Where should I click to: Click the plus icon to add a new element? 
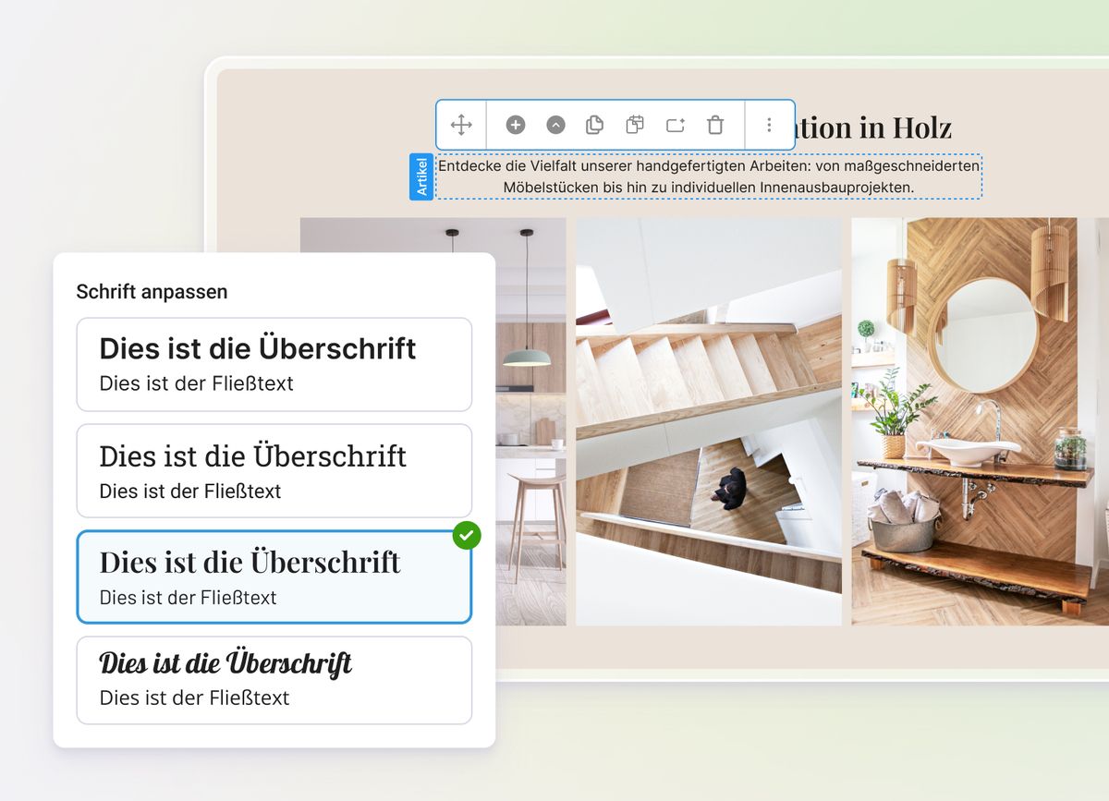click(515, 125)
